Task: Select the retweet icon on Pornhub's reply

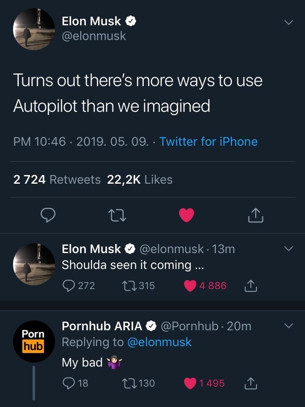Action: (x=129, y=383)
